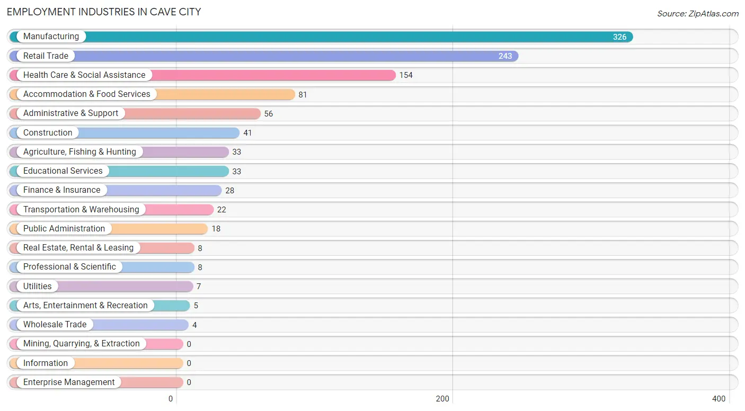Click the Utilities label

tap(38, 286)
